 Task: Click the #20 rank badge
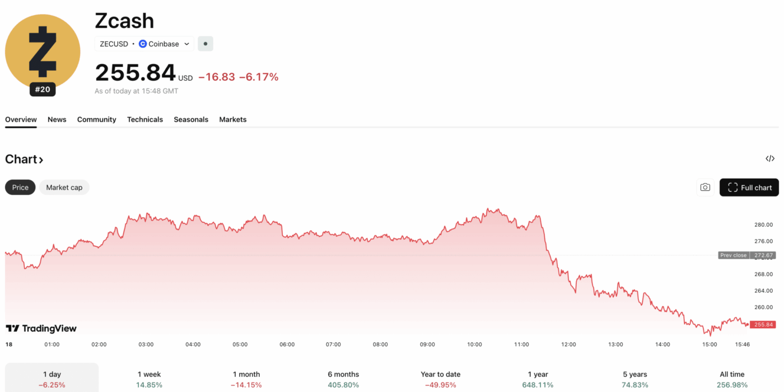point(43,89)
